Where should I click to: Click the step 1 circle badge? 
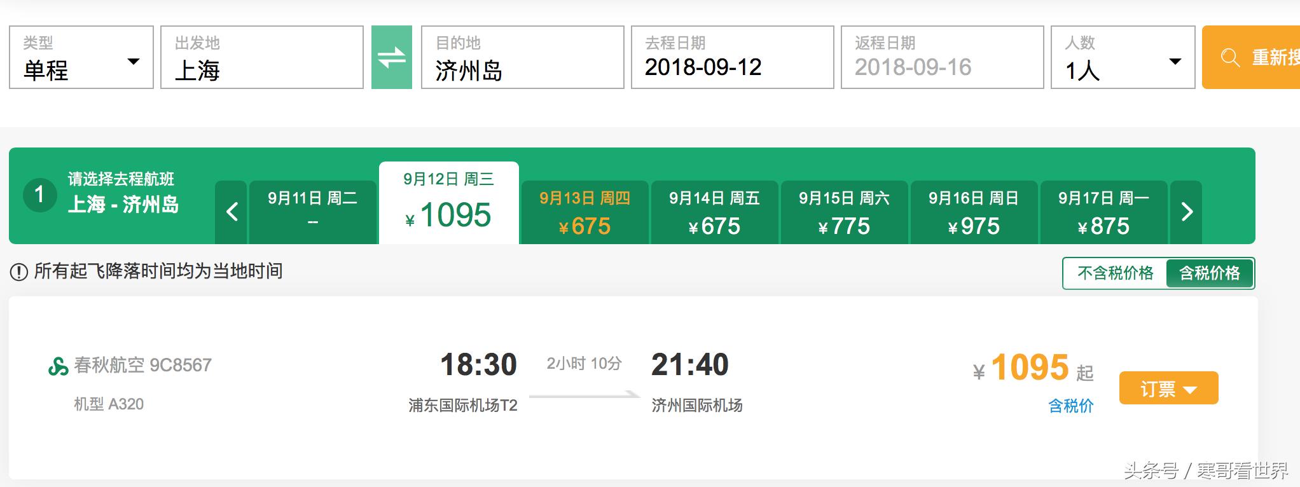(39, 195)
